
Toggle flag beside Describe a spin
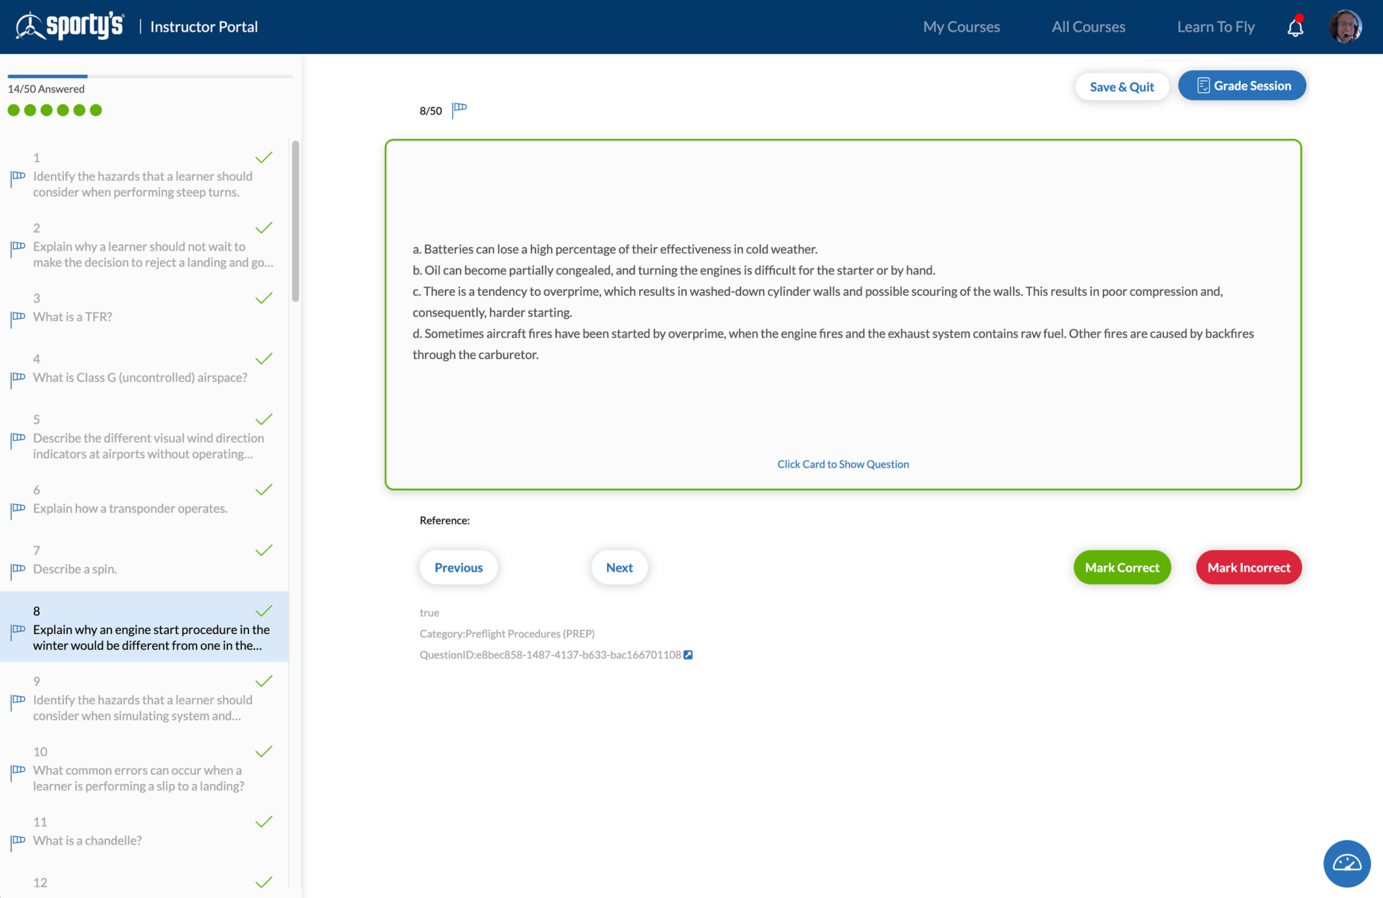(x=18, y=570)
